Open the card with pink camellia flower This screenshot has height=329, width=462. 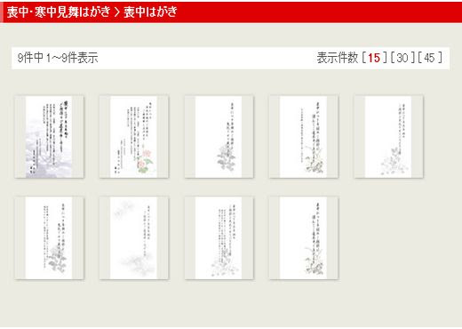[134, 137]
